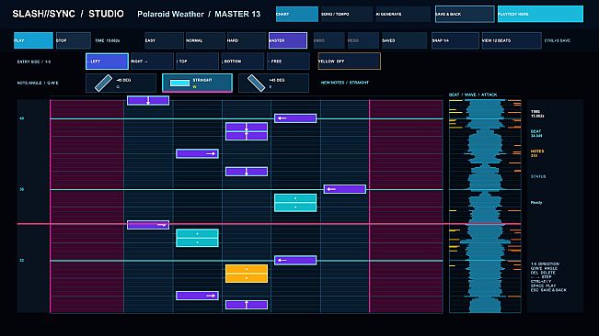
Task: Choose RIGHT entry side
Action: 152,62
